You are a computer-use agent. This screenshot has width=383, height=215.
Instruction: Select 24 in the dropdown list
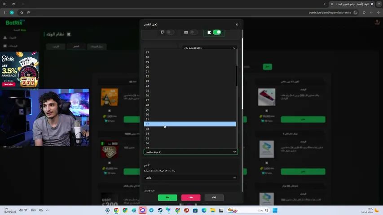(190, 86)
